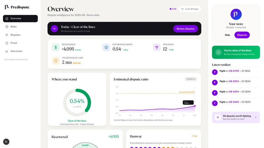264x148 pixels.
Task: Click the blue clock Estimated Ratio icon
Action: (x=106, y=47)
